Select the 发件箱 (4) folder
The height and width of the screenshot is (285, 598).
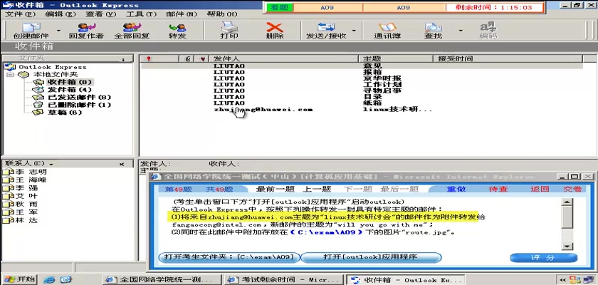coord(70,90)
